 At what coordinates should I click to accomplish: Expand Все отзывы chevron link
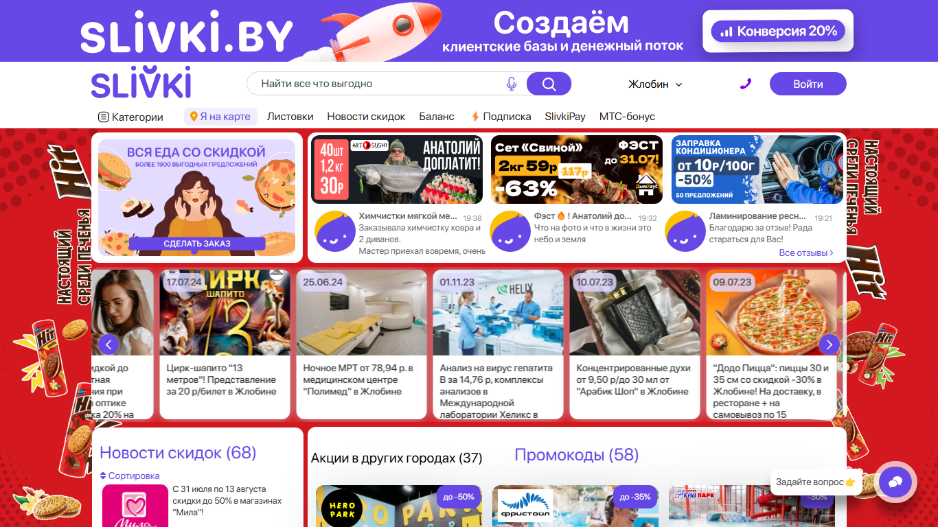pos(806,253)
